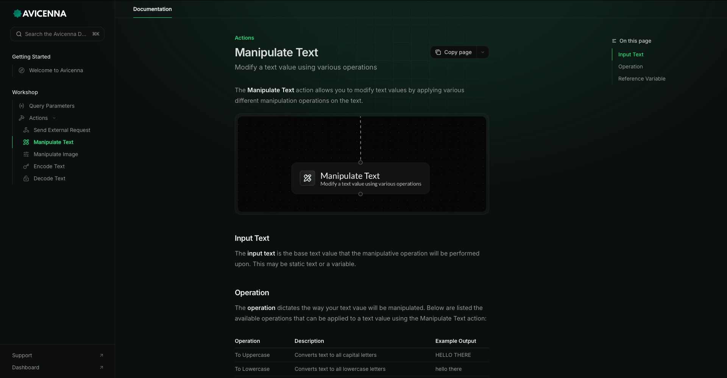Click the search magnifier icon
Image resolution: width=727 pixels, height=378 pixels.
coord(19,34)
